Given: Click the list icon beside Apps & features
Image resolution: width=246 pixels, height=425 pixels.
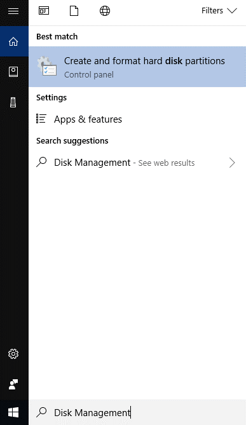Looking at the screenshot, I should click(x=41, y=119).
